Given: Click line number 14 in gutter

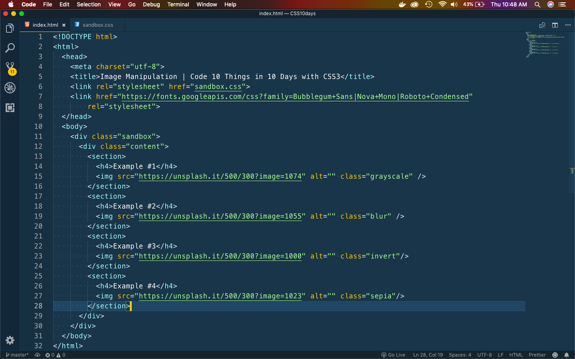Looking at the screenshot, I should (x=38, y=166).
